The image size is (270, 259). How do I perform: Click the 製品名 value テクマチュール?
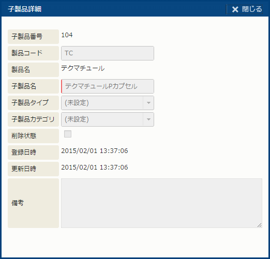pyautogui.click(x=83, y=68)
